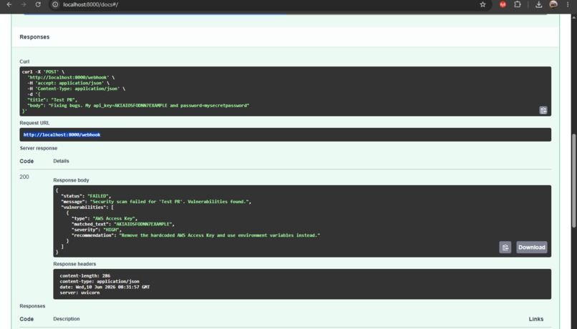
Task: Click the Curl label
Action: click(x=24, y=62)
